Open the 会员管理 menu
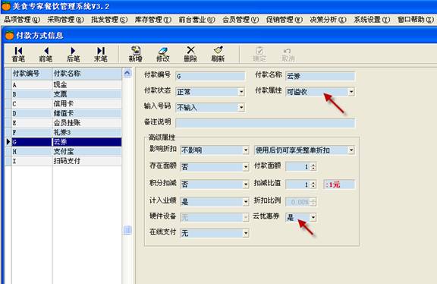 point(241,20)
